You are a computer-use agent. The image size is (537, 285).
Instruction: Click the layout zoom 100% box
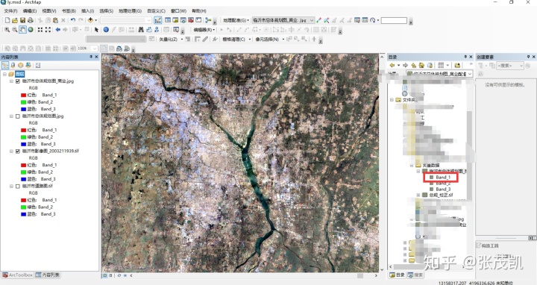click(x=87, y=48)
